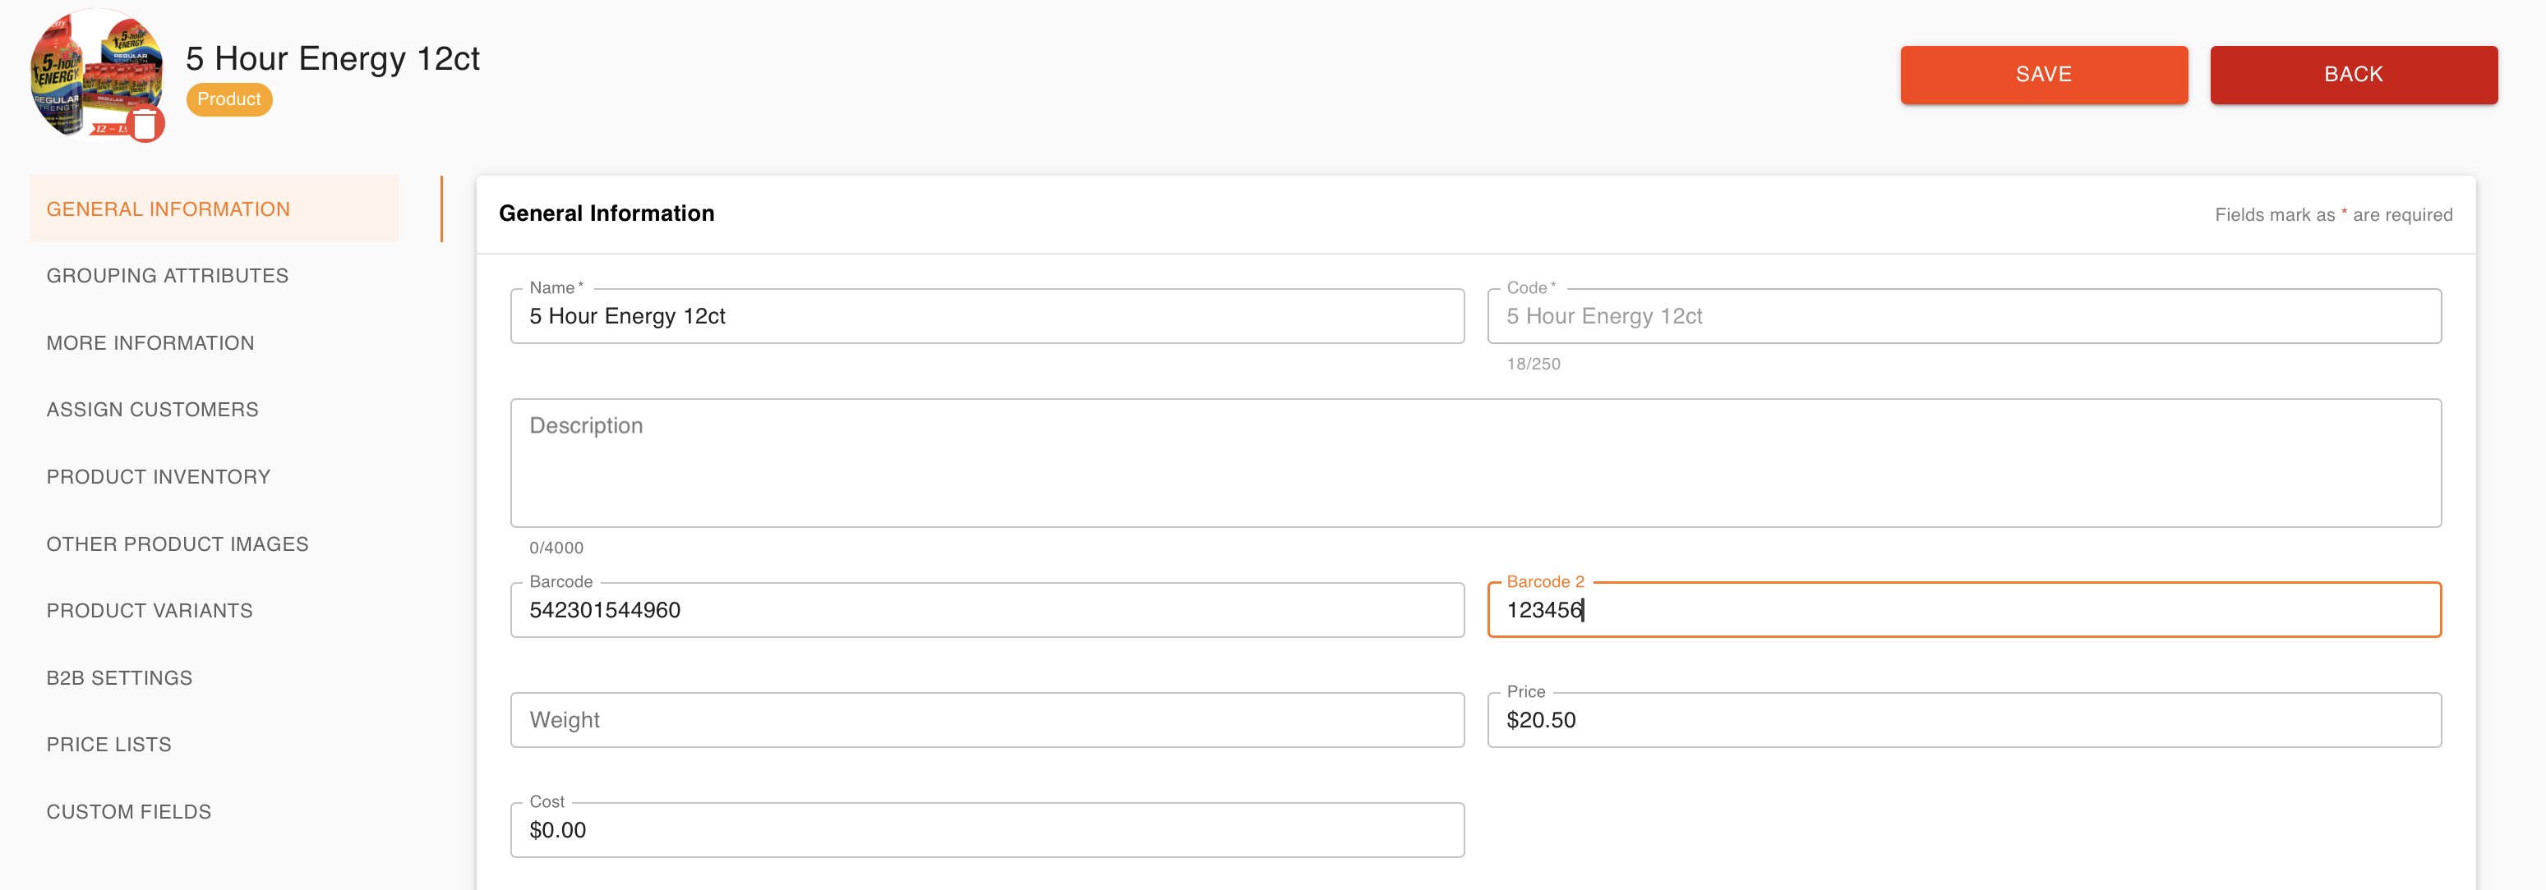Open the Price Lists section
Screen dimensions: 2546x890
point(108,744)
